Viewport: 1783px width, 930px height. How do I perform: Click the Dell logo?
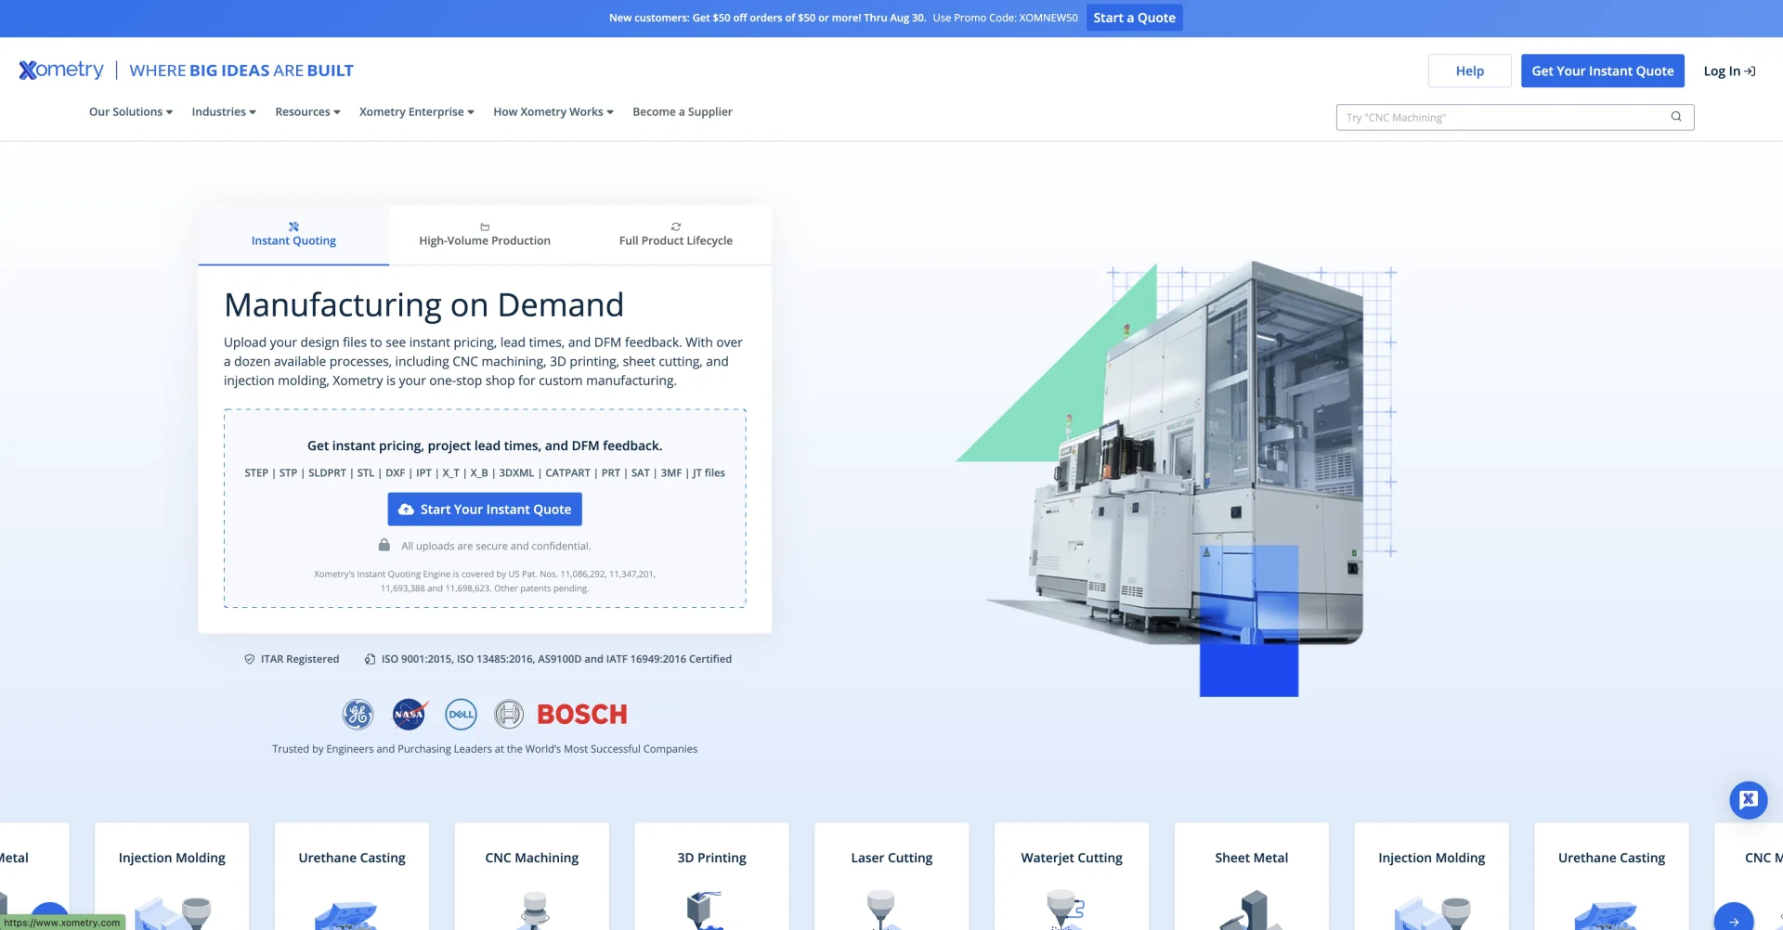pos(461,714)
